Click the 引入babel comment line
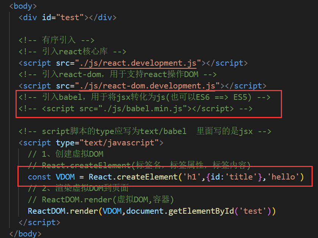Viewport: 318px width, 238px height. 144,97
